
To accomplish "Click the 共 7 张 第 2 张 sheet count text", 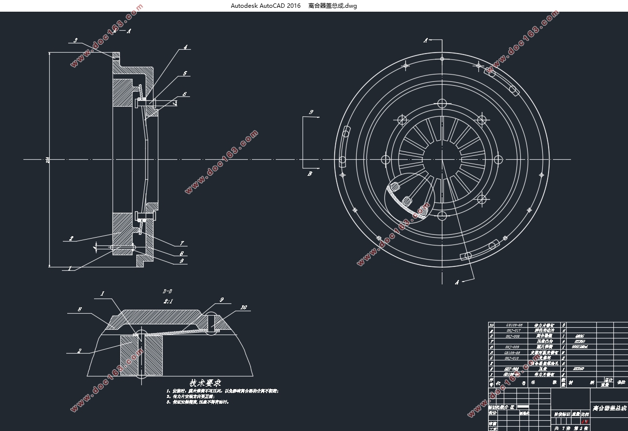I will [x=571, y=429].
